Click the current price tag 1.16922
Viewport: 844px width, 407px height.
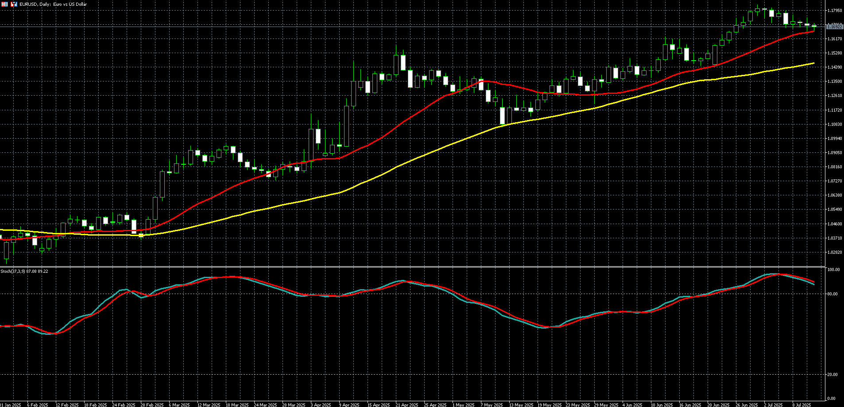834,27
